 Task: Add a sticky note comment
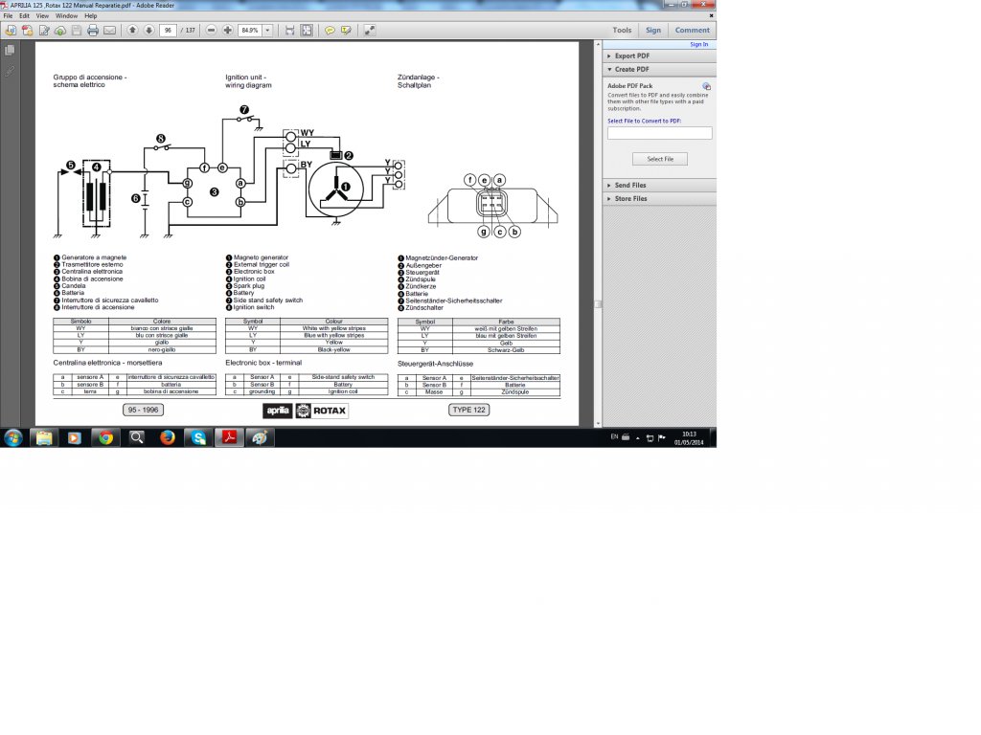[330, 31]
